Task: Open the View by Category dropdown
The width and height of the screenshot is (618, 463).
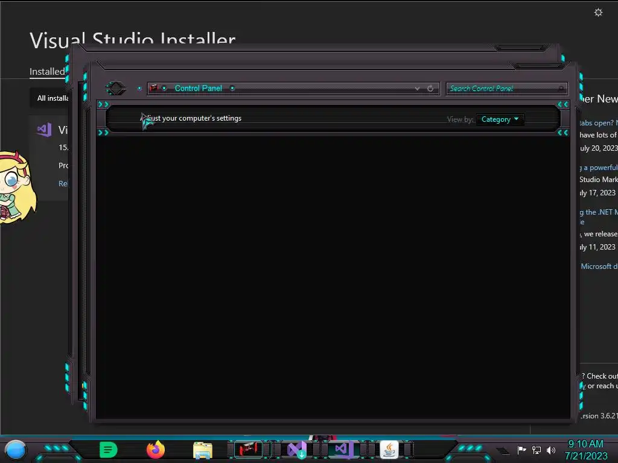Action: click(500, 119)
